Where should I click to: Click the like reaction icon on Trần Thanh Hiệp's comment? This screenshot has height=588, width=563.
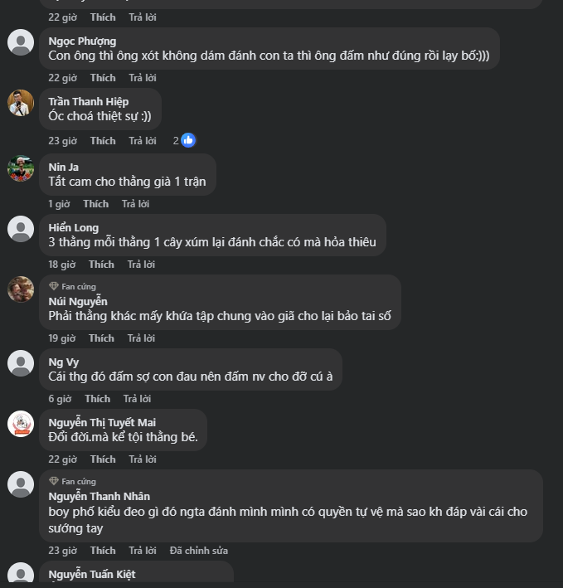(188, 140)
